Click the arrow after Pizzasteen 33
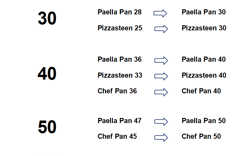 pyautogui.click(x=161, y=76)
